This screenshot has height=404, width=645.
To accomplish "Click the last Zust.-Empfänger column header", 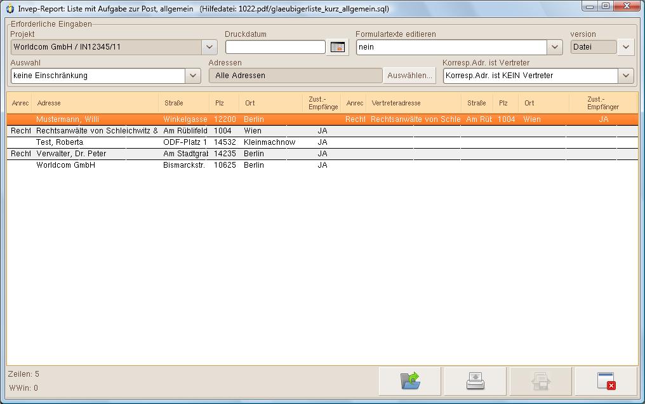I will pyautogui.click(x=603, y=104).
